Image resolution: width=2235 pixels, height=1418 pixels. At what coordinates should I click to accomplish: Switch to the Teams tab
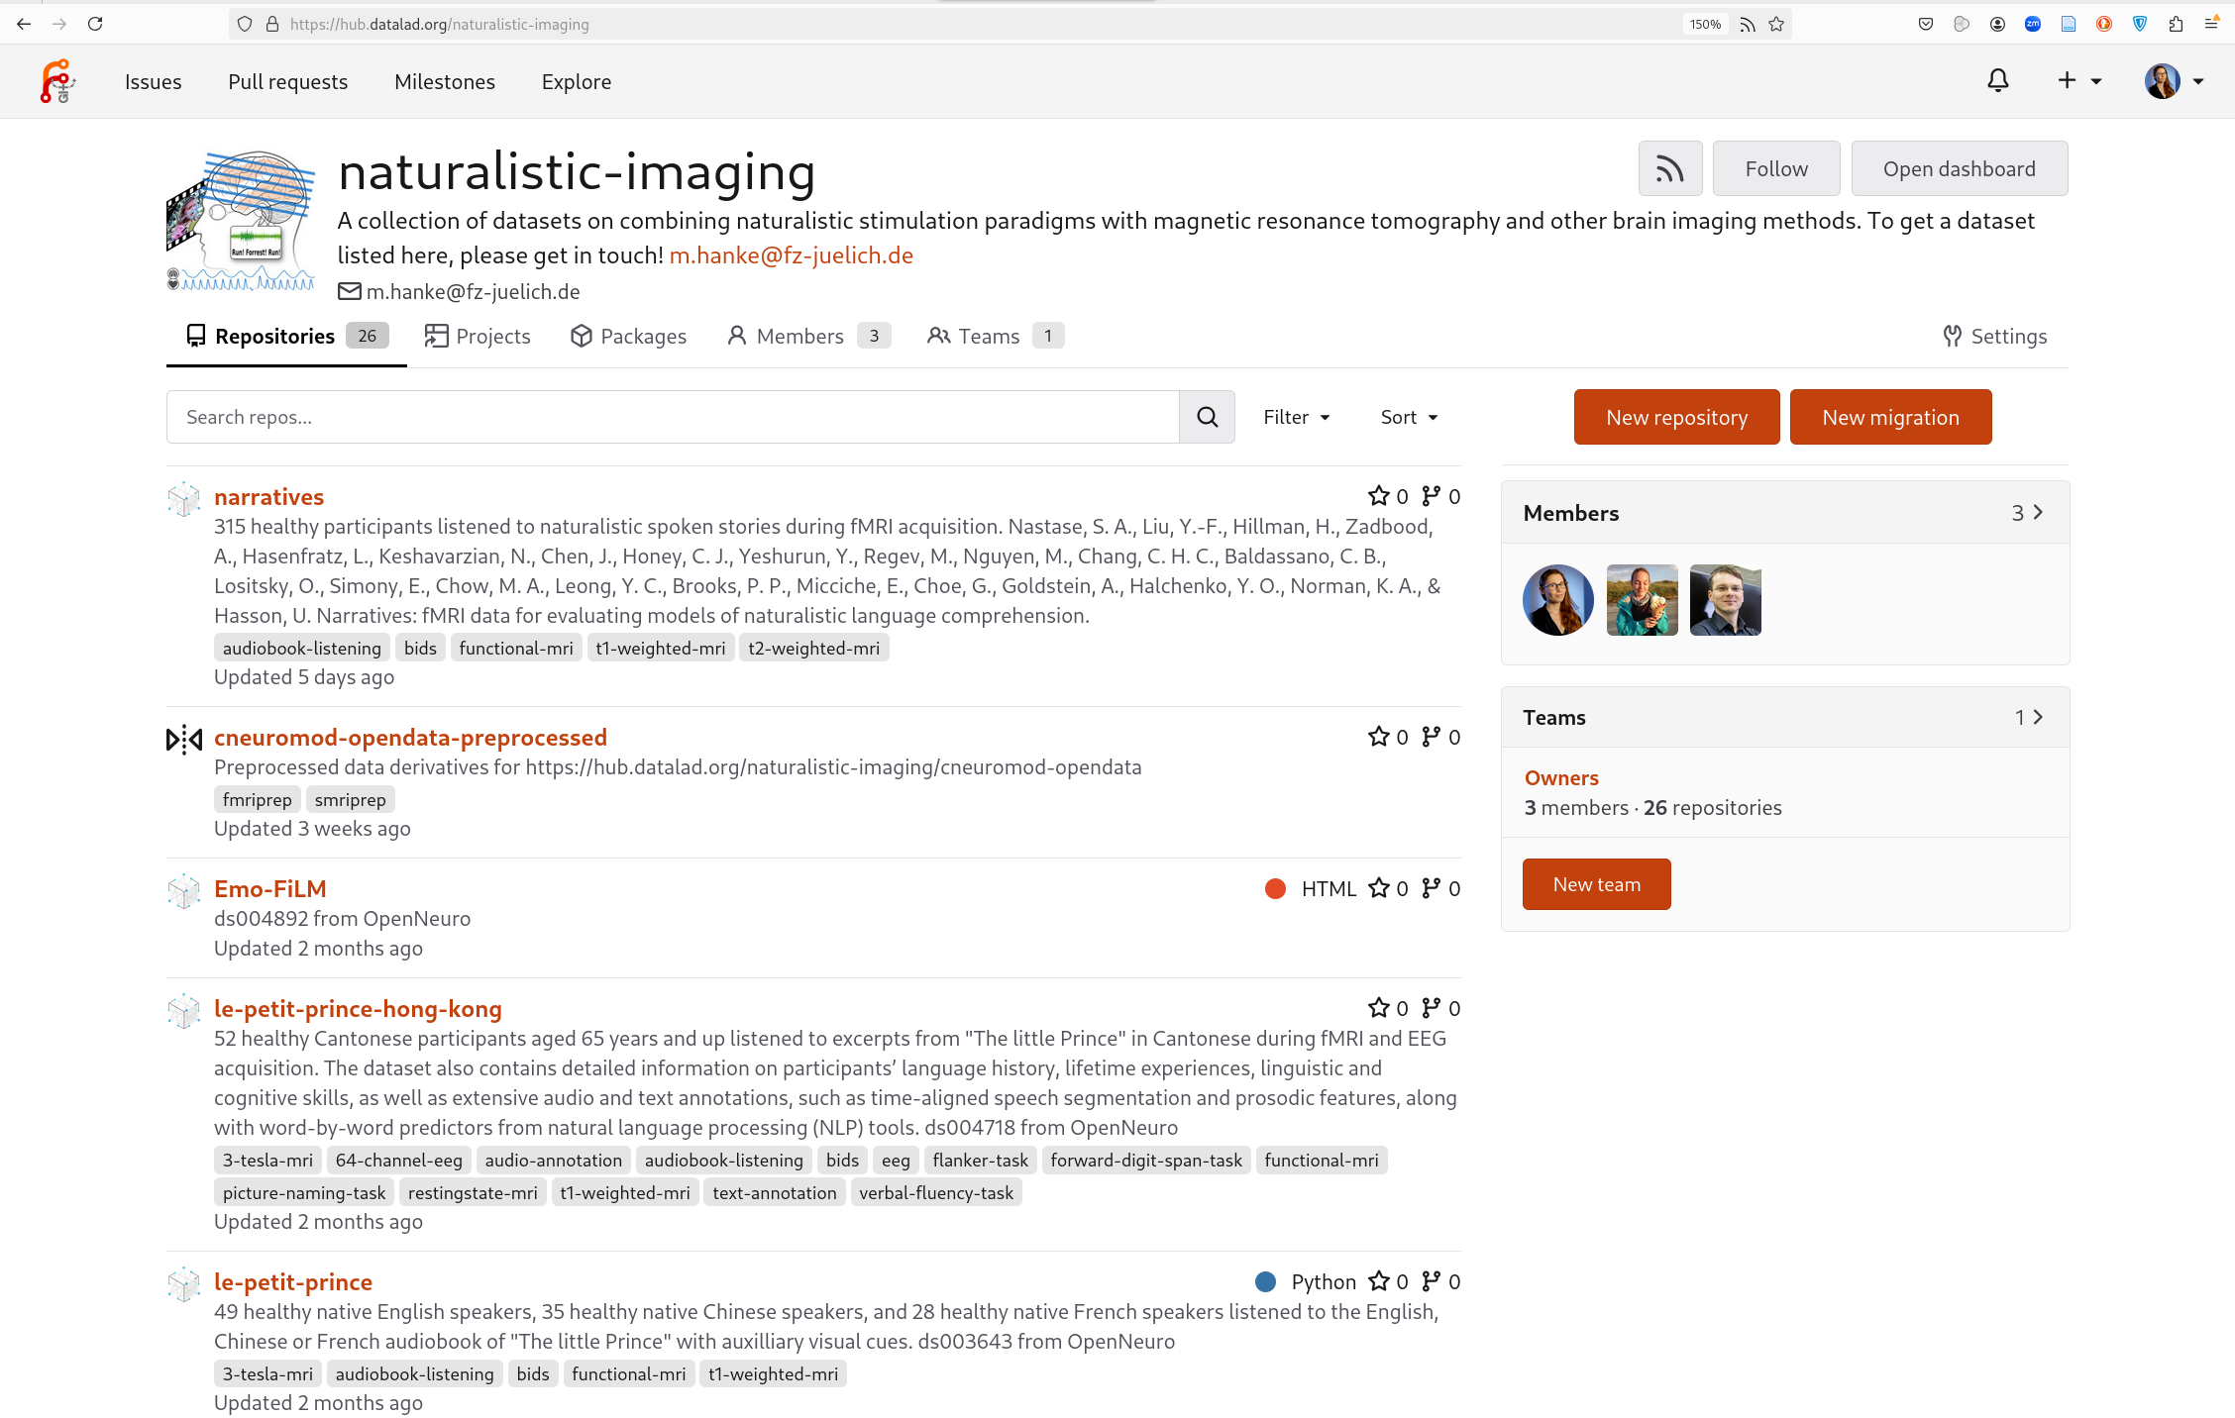click(994, 337)
